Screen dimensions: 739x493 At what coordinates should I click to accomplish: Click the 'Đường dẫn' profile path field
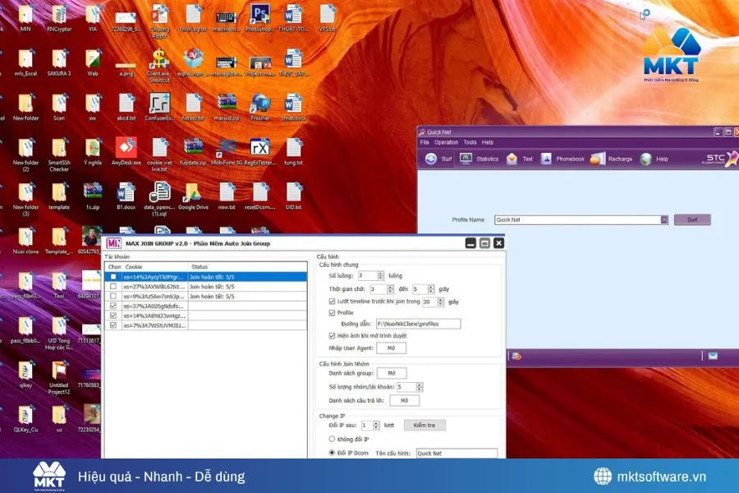pos(418,324)
